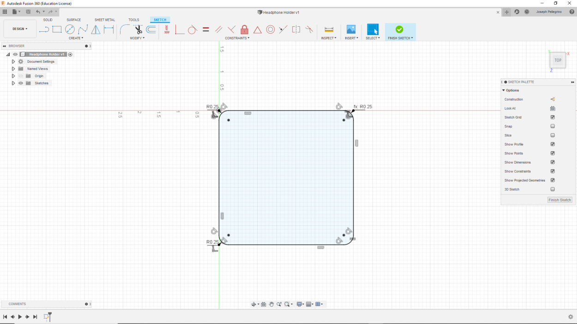
Task: Activate the Trim tool in Modify
Action: click(138, 29)
